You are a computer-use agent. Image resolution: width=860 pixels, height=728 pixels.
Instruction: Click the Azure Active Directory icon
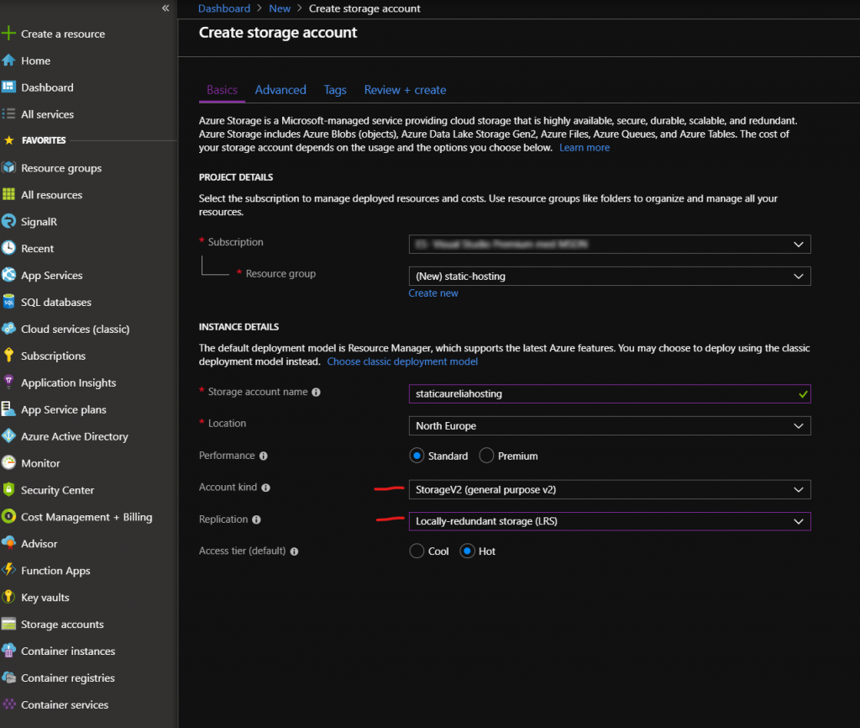tap(8, 436)
